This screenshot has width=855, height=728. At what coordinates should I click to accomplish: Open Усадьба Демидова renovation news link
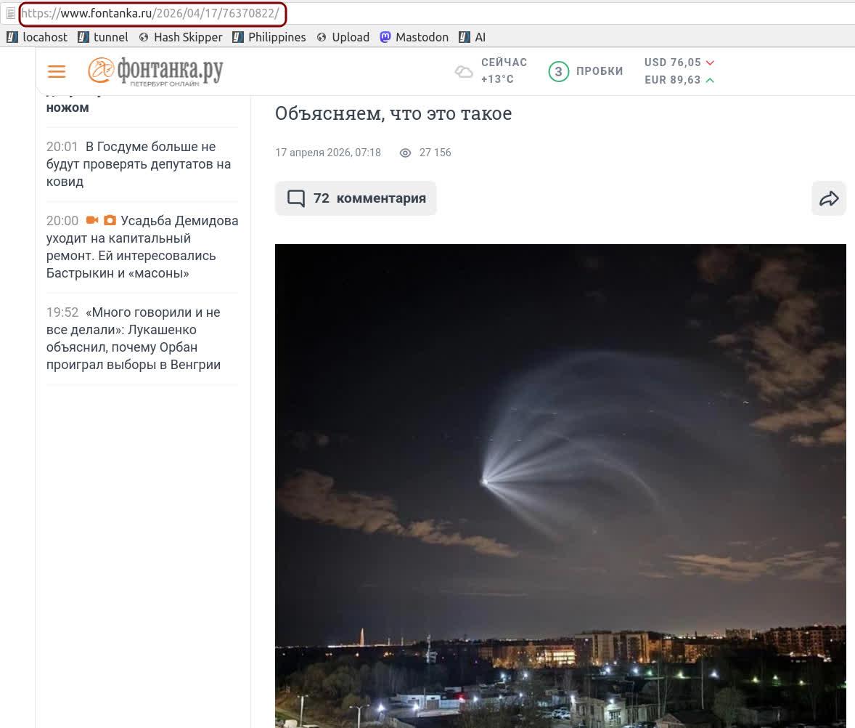coord(142,247)
